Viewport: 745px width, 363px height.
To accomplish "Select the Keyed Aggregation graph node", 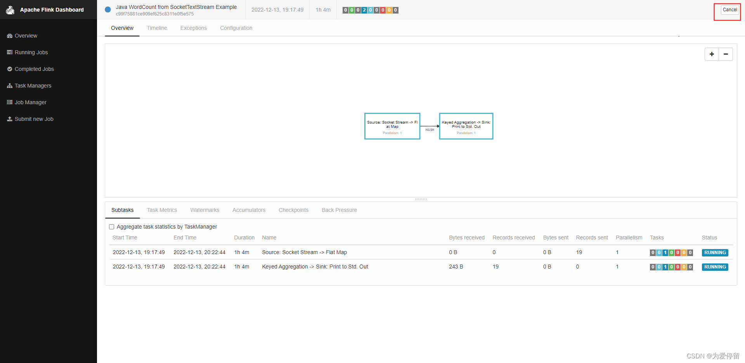I will pos(466,126).
